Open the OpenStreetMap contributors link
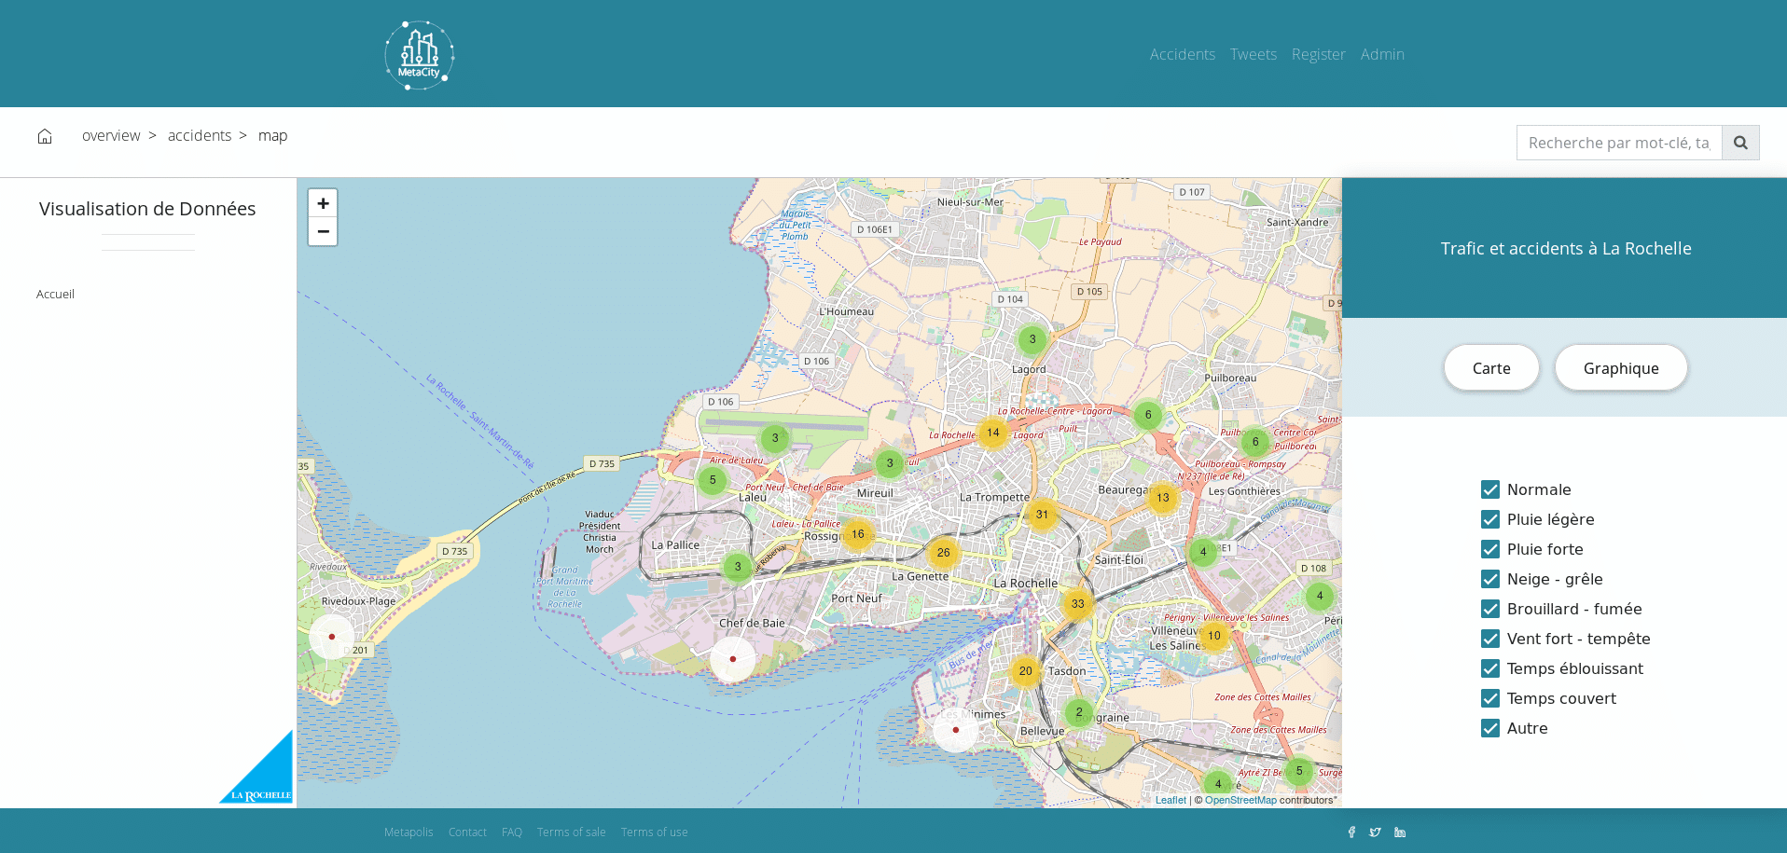This screenshot has width=1787, height=853. [1240, 800]
